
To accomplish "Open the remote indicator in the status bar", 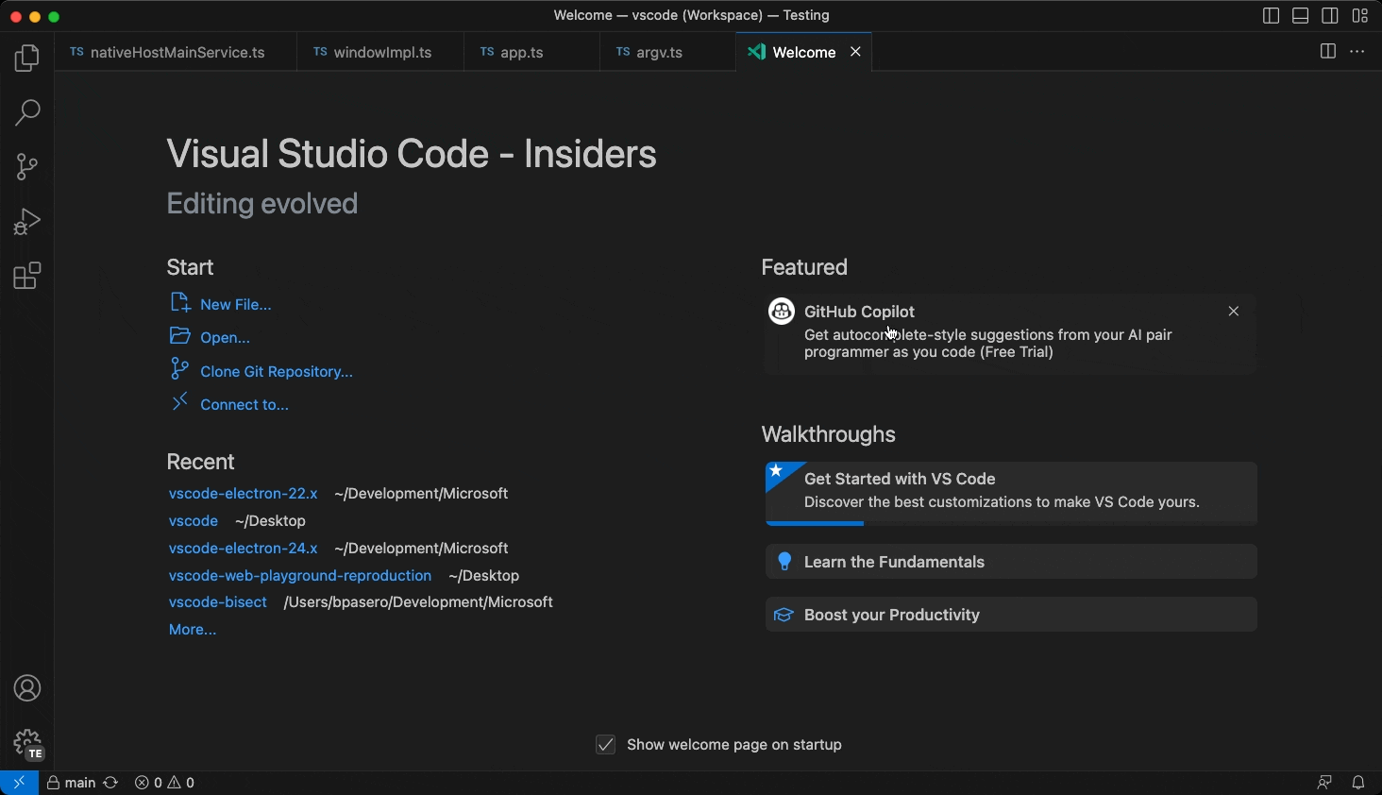I will point(17,783).
